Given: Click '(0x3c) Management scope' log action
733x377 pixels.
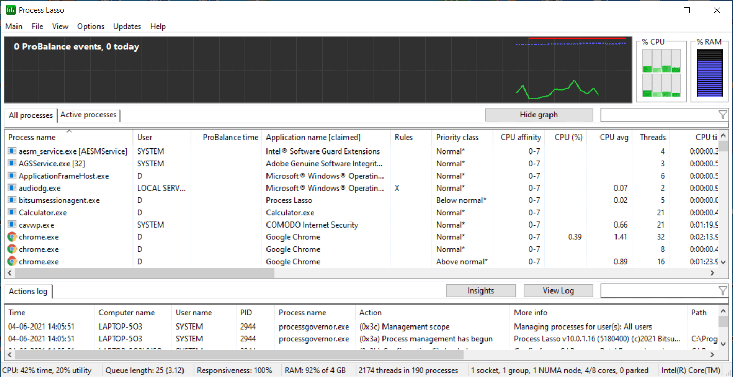Looking at the screenshot, I should (404, 327).
